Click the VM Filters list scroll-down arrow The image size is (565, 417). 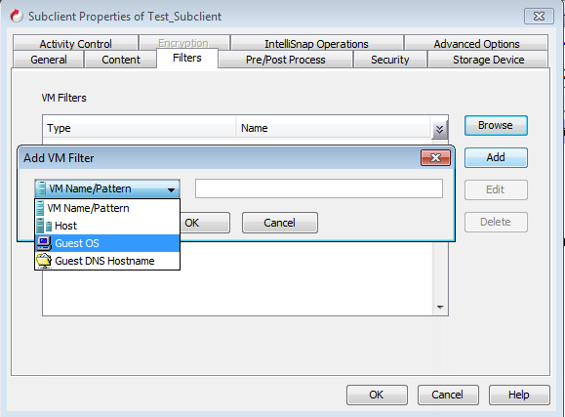pyautogui.click(x=440, y=308)
